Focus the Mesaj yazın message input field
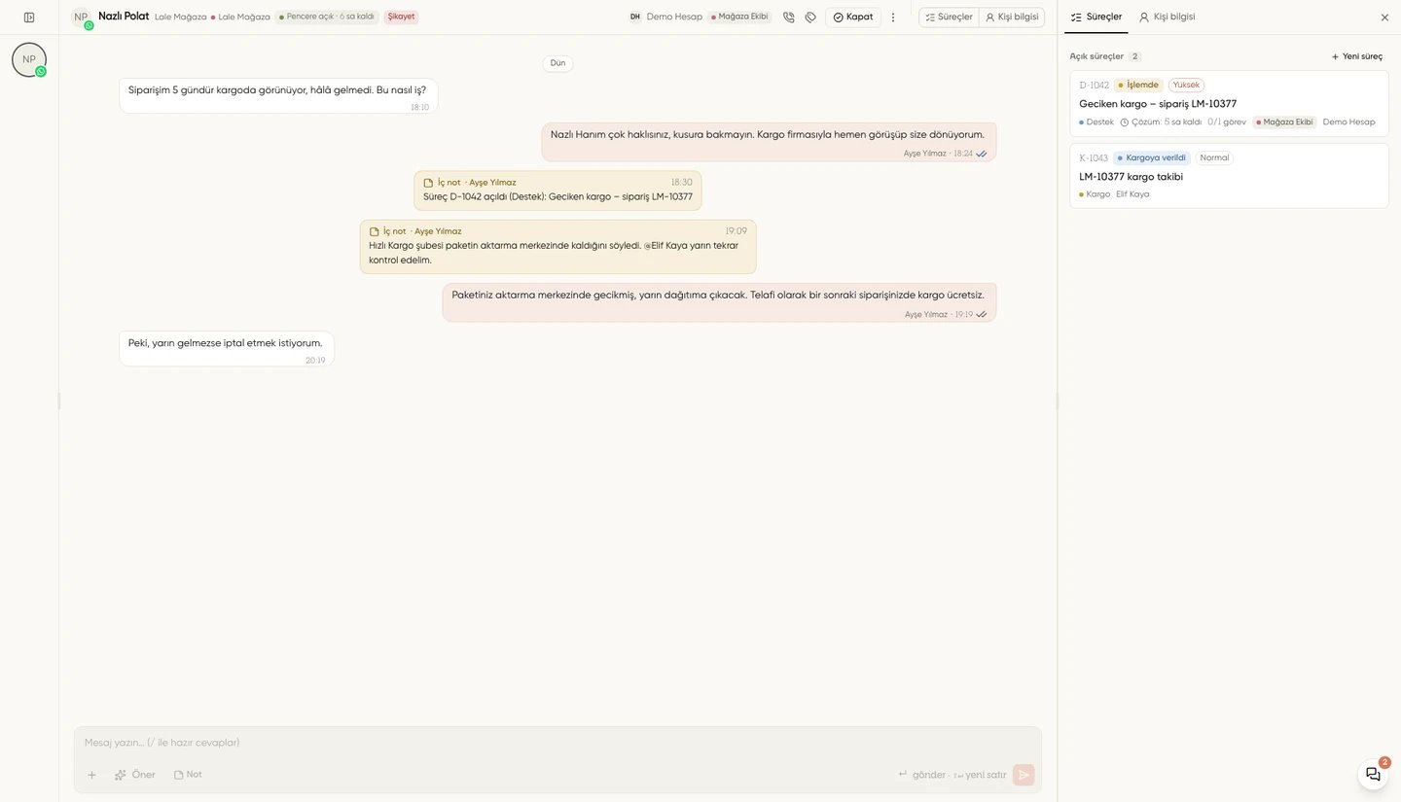1401x802 pixels. pyautogui.click(x=557, y=743)
